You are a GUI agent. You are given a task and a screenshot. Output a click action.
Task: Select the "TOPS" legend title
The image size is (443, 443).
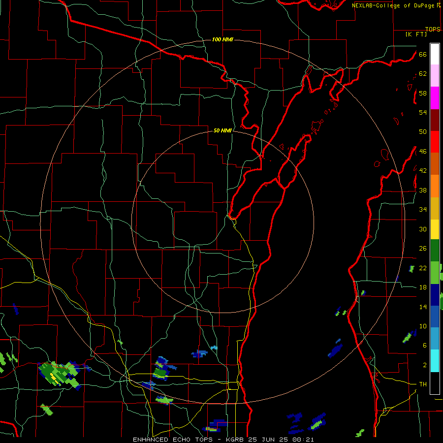point(433,29)
